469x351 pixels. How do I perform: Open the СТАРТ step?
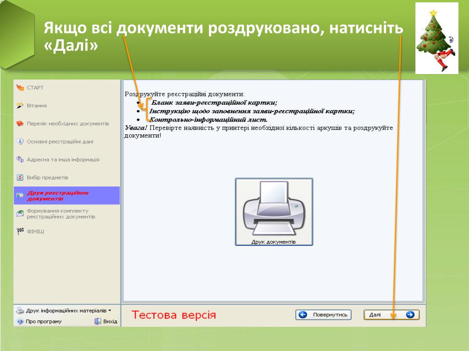click(x=67, y=88)
